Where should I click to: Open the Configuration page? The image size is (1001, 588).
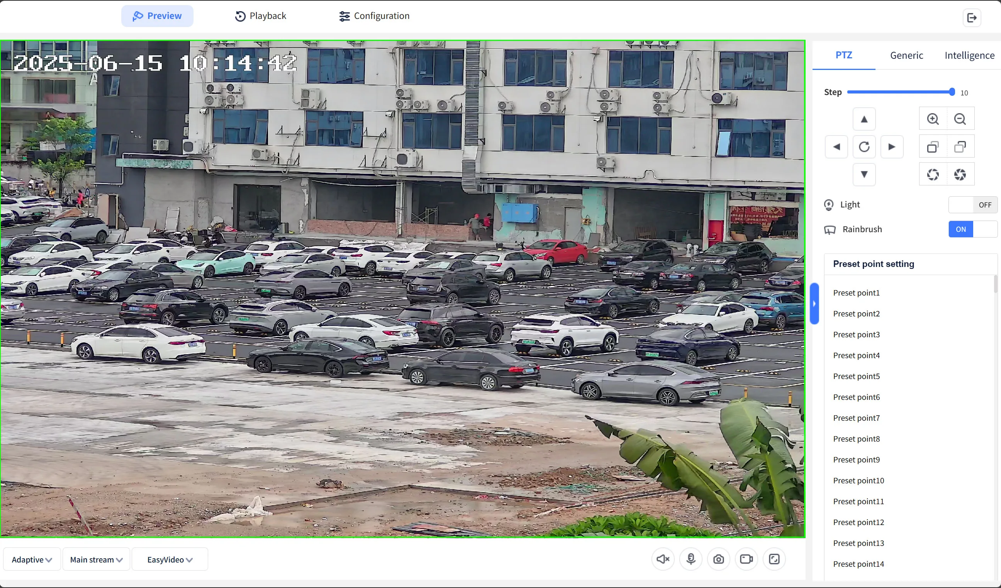(x=374, y=16)
